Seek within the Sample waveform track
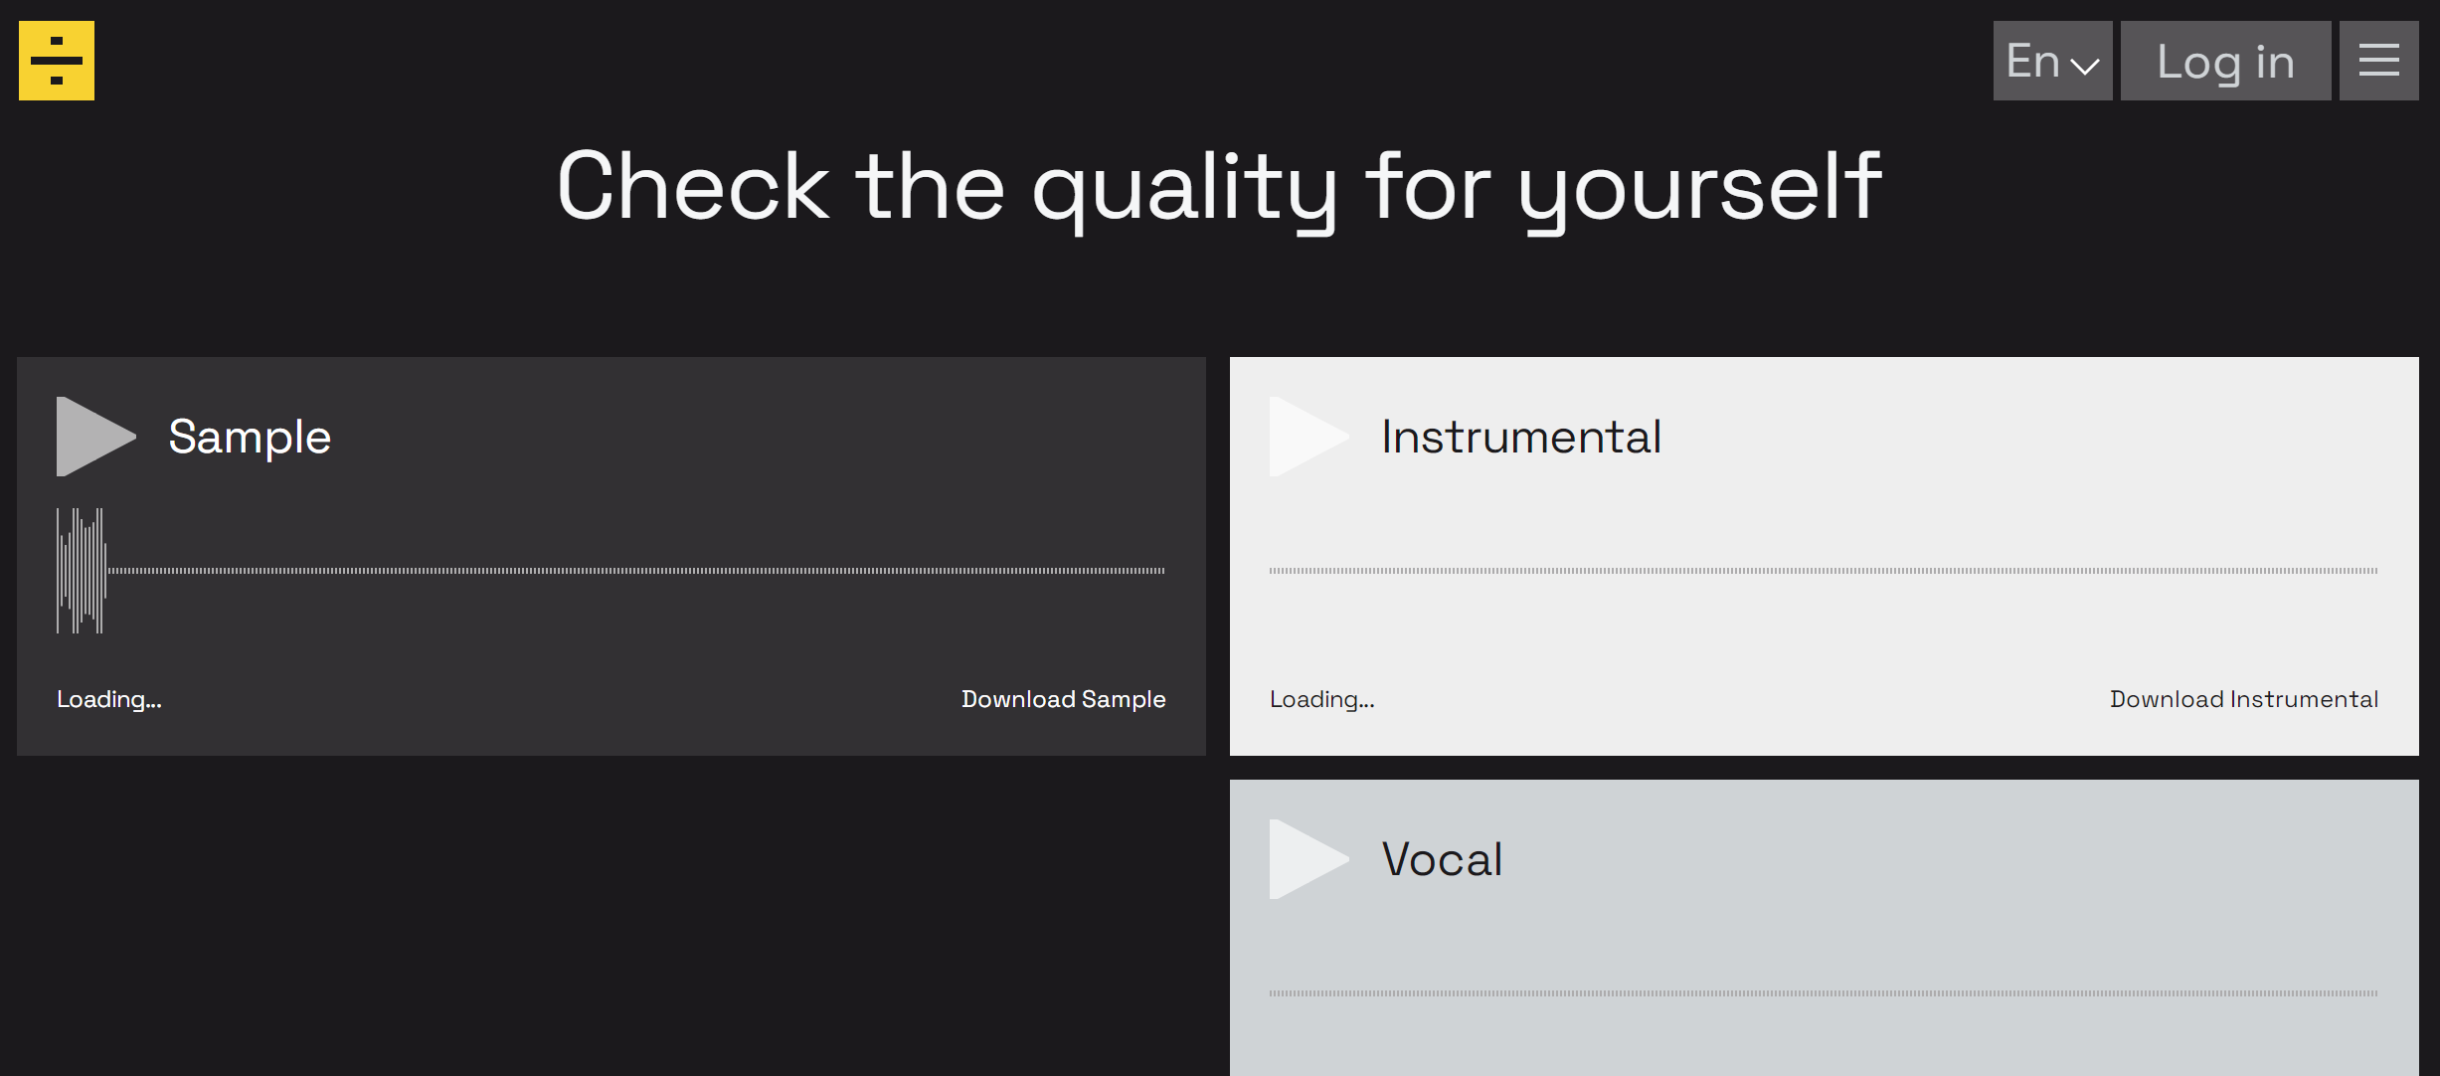Viewport: 2440px width, 1076px height. click(x=636, y=571)
